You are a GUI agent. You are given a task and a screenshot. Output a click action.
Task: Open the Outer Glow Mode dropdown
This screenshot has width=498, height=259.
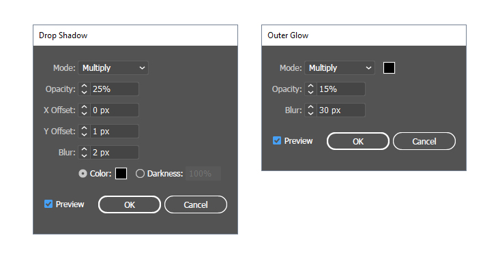340,68
